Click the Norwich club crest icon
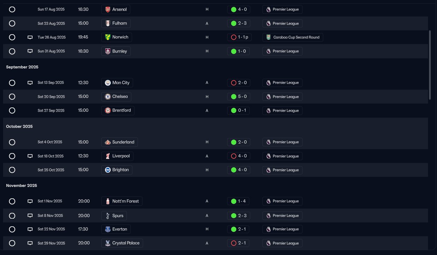The width and height of the screenshot is (437, 255). [x=108, y=37]
